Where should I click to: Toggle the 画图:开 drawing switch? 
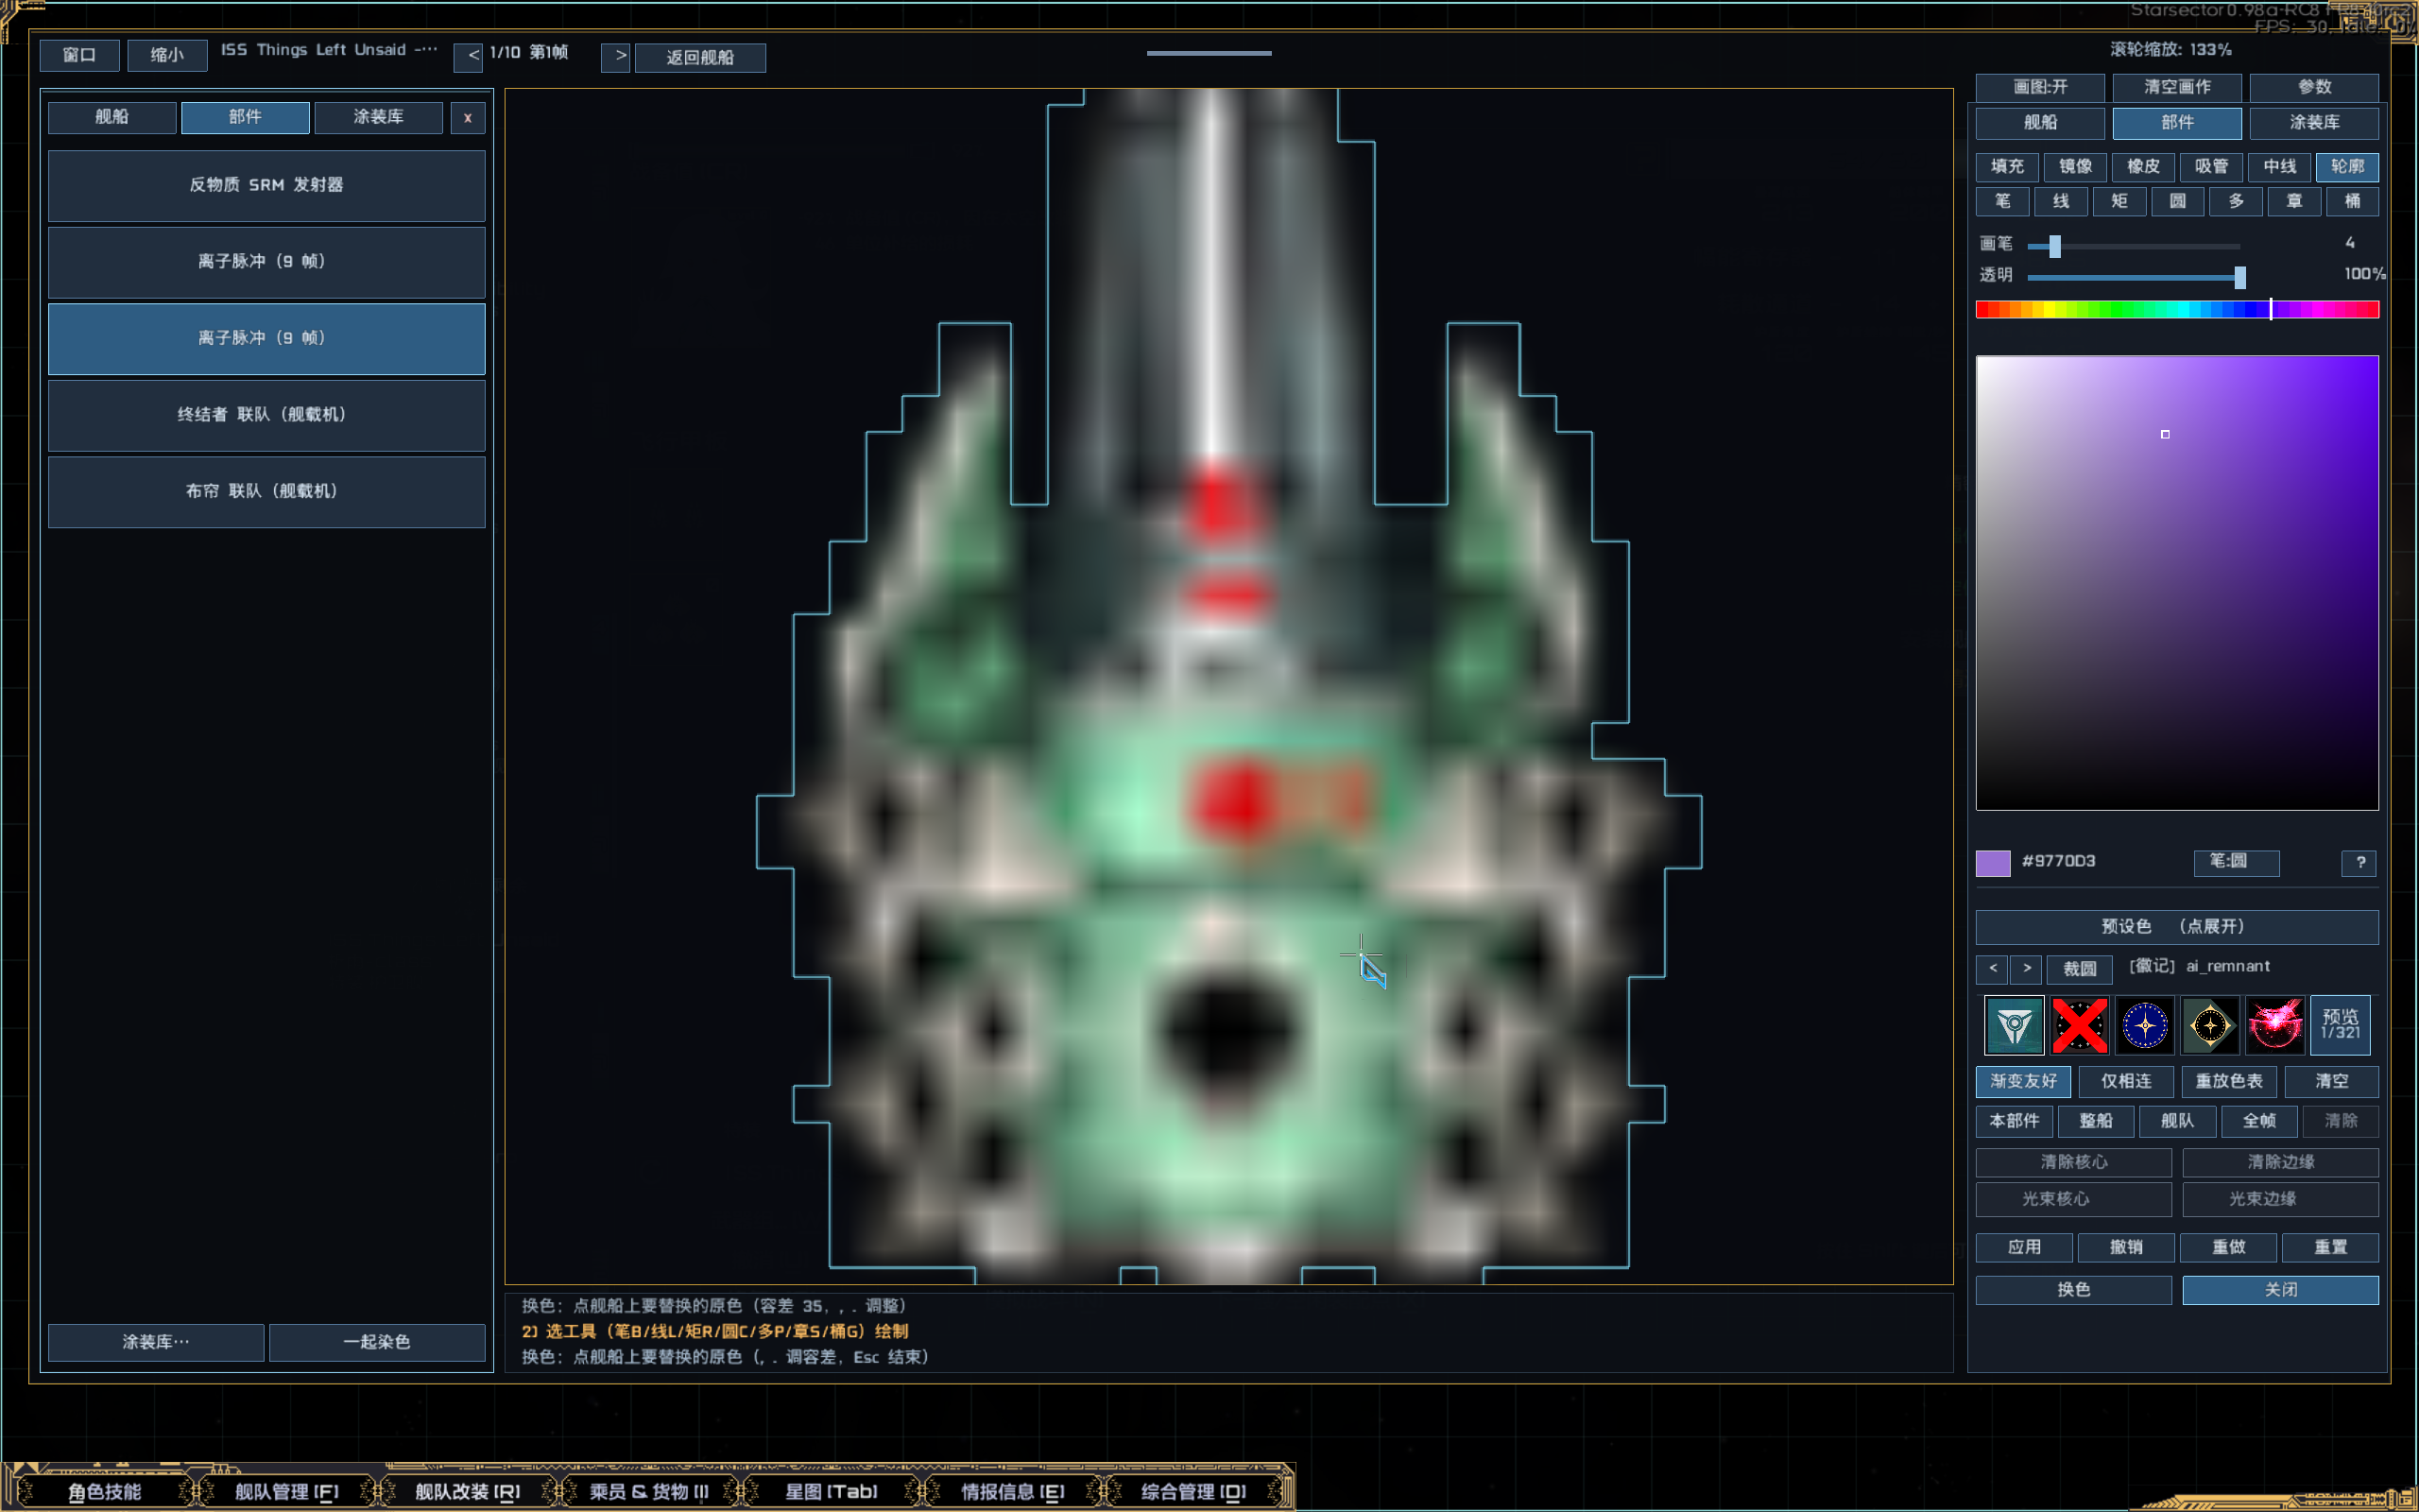[2040, 87]
